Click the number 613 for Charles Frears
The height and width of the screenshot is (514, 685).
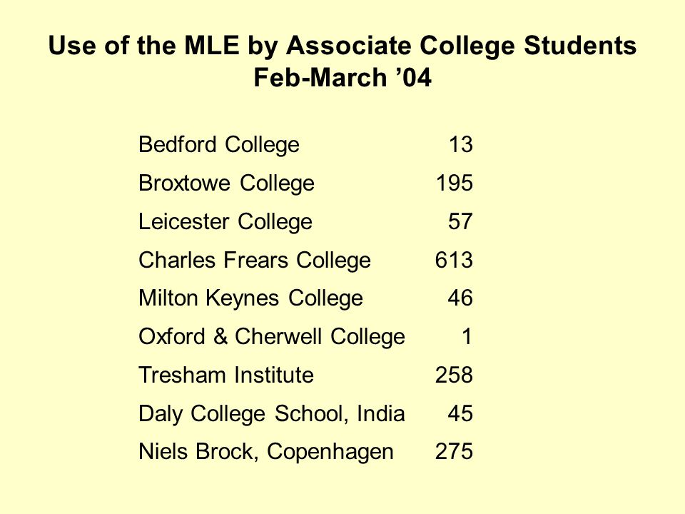[x=454, y=260]
